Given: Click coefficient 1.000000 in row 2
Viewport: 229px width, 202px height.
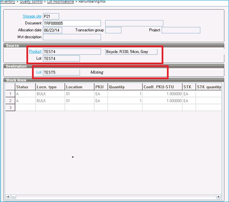Looking at the screenshot, I should pyautogui.click(x=162, y=101).
